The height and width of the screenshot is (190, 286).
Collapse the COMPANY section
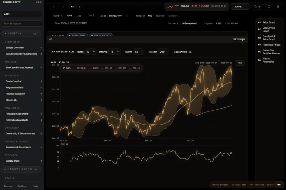pyautogui.click(x=21, y=34)
